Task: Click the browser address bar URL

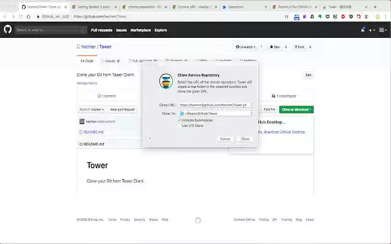Action: point(100,16)
